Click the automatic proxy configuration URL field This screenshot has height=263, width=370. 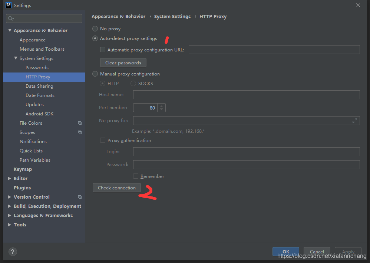(274, 50)
